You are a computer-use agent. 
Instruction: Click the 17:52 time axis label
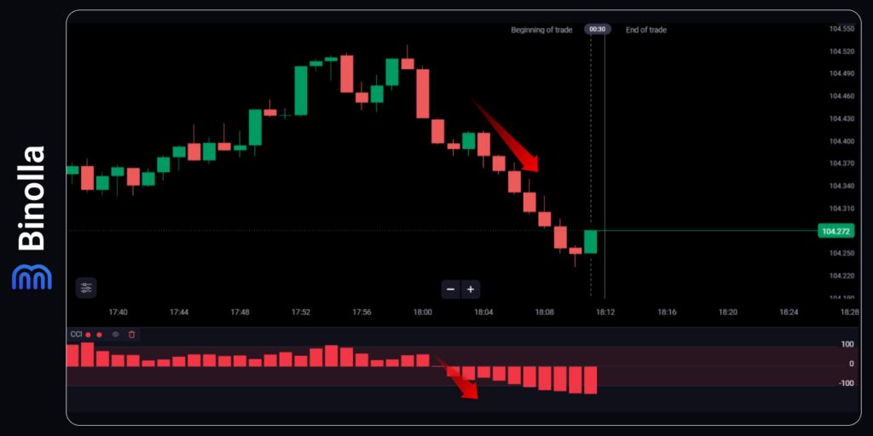(301, 313)
